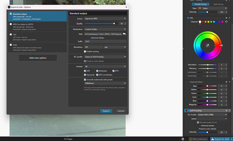Open the Destination dropdown (Custom folder)
The width and height of the screenshot is (233, 141).
click(x=105, y=29)
